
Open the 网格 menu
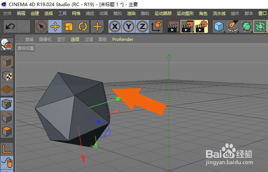point(76,13)
